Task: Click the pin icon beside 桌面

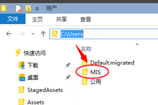Action: (x=68, y=77)
